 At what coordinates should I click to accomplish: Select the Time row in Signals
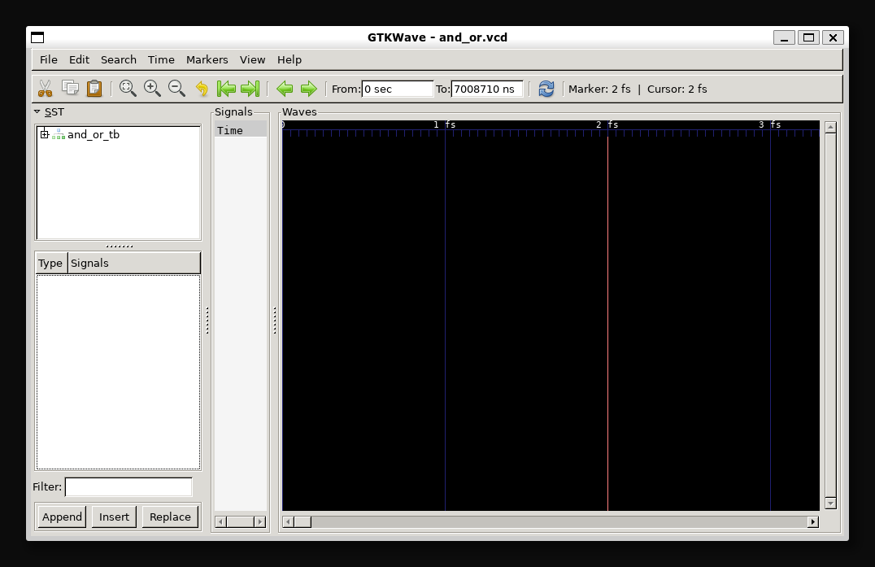[241, 130]
